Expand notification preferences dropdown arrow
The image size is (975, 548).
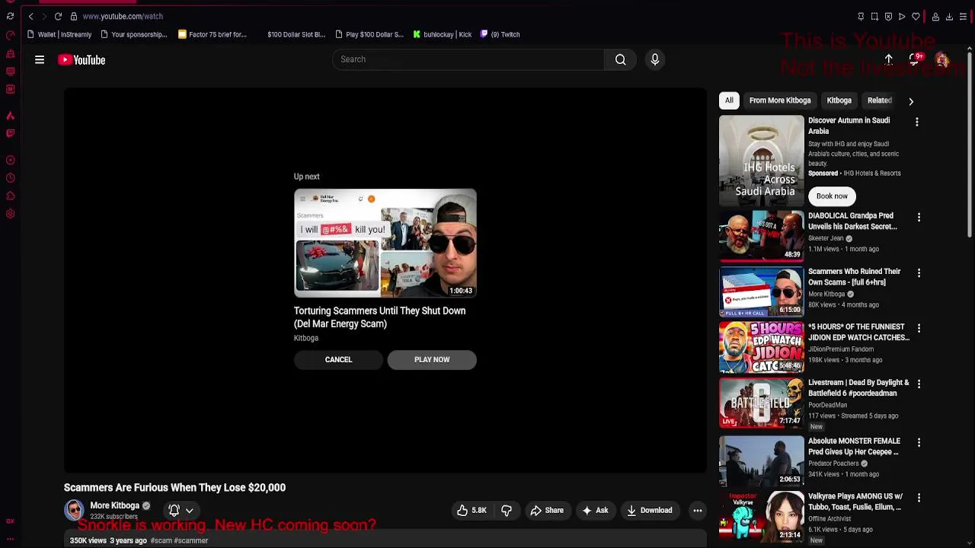pyautogui.click(x=190, y=511)
